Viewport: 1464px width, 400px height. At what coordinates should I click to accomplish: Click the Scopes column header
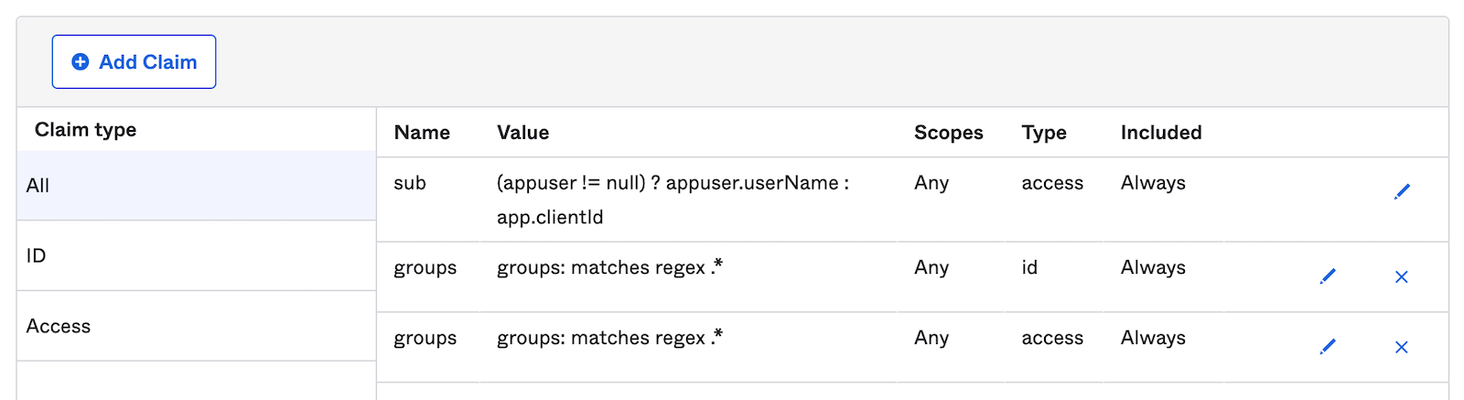(x=948, y=133)
